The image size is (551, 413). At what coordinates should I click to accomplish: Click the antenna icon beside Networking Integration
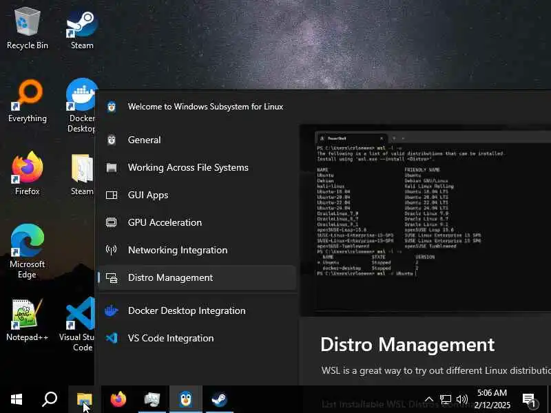tap(112, 250)
